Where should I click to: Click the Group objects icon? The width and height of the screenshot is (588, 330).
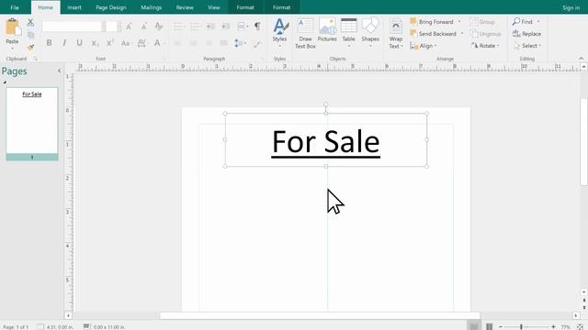click(x=482, y=22)
